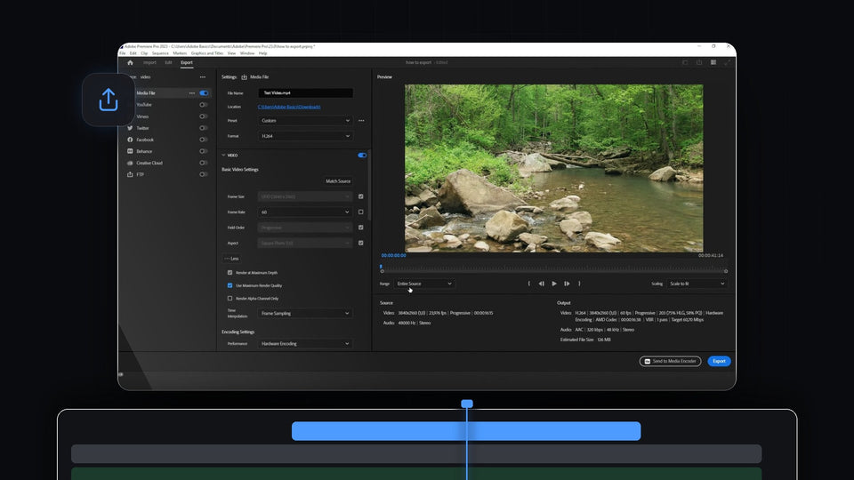Open Time Interpolation Frame Sampling dropdown

305,314
